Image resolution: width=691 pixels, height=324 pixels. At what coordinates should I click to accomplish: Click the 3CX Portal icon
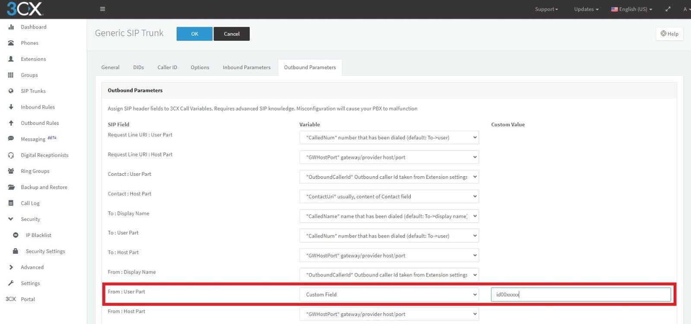(11, 299)
